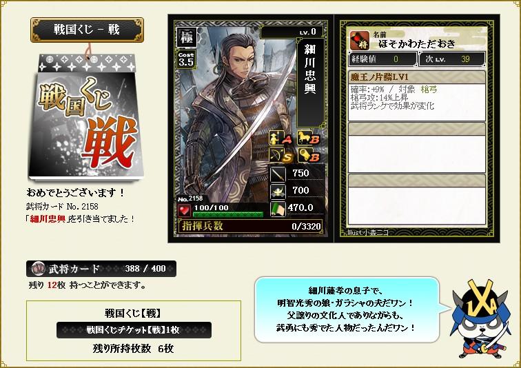Click the bow aptitude S icon
Viewport: 521px width, 368px height.
coord(280,156)
